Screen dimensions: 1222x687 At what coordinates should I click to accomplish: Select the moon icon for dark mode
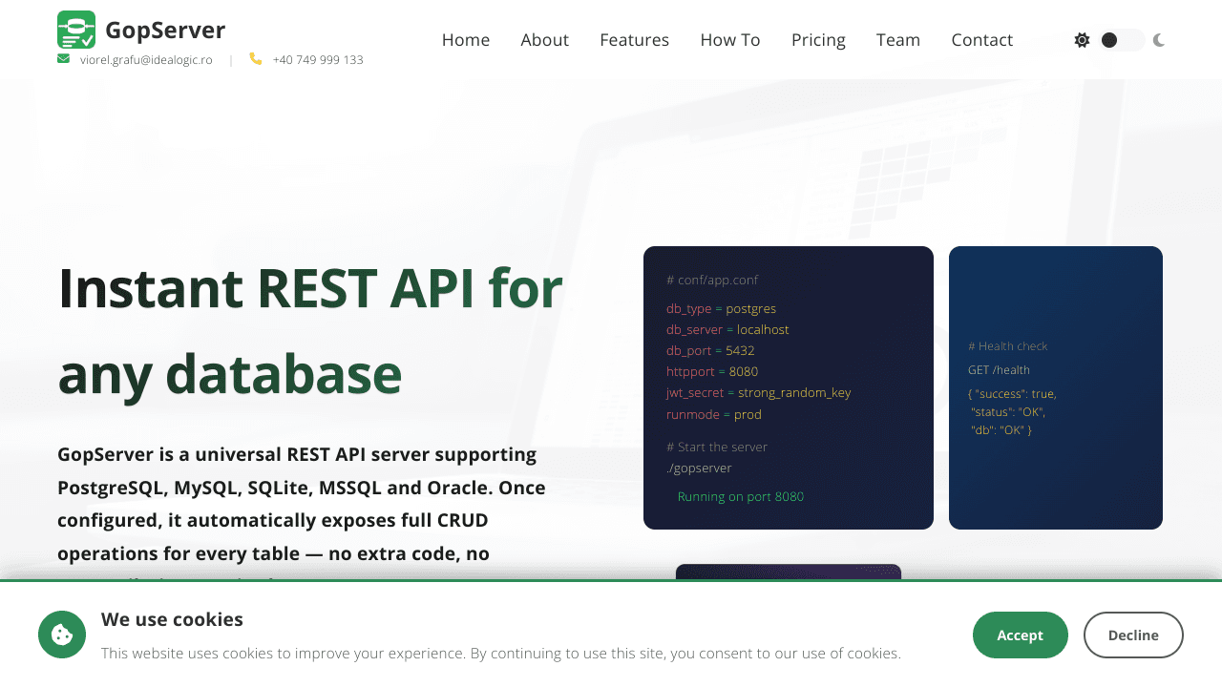(1158, 39)
